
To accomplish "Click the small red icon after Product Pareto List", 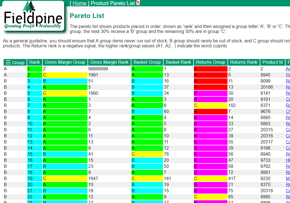I will tap(138, 3).
